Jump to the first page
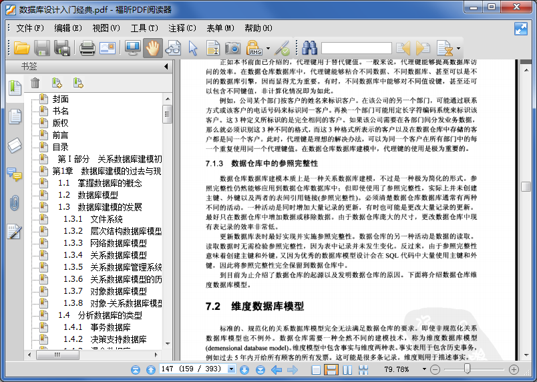 (x=136, y=370)
